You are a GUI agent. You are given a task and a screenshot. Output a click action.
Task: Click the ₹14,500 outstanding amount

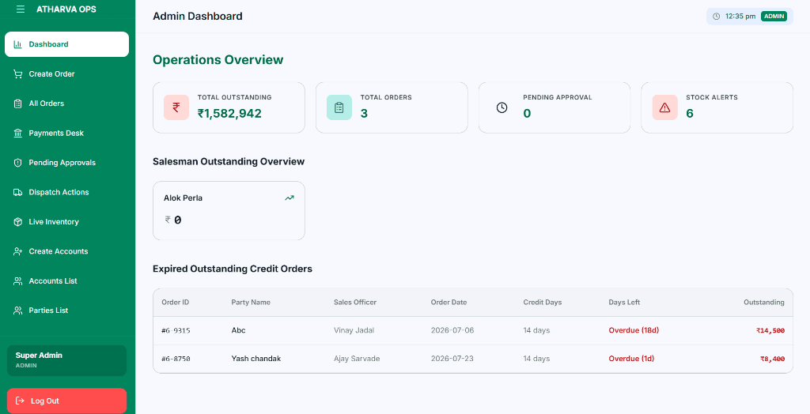pos(770,330)
